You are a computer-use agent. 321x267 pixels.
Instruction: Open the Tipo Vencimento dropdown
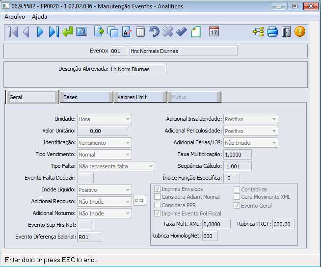[x=105, y=155]
